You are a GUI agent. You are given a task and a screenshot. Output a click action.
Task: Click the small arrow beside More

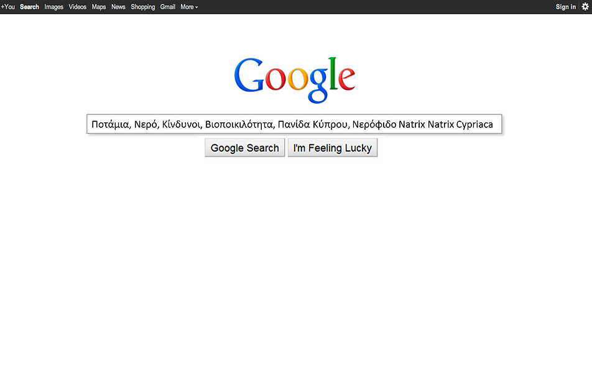197,7
